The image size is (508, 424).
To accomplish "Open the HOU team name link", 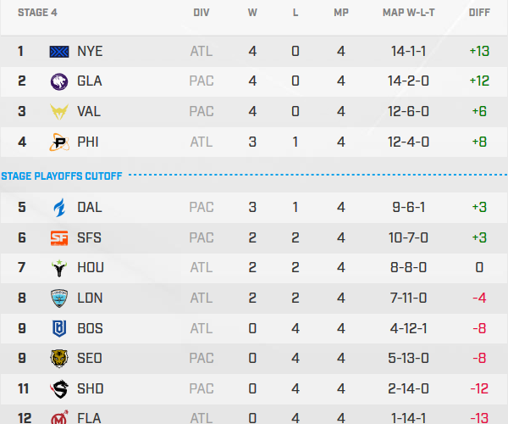I will [91, 268].
